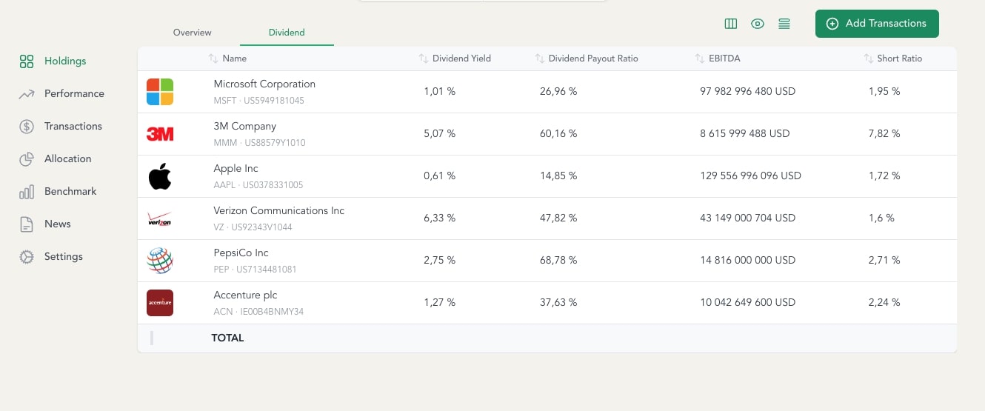Sort by EBITDA column header
The width and height of the screenshot is (985, 411).
724,59
